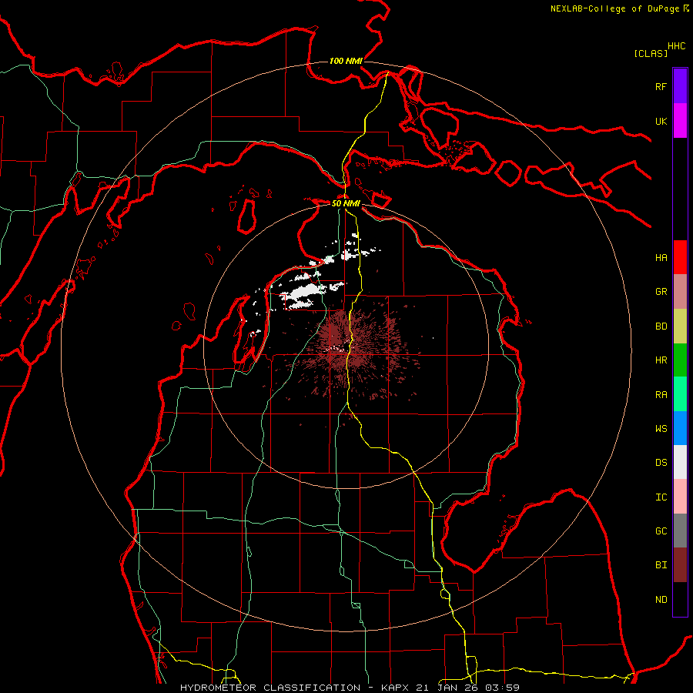The height and width of the screenshot is (693, 693).
Task: Click the GR legend color block
Action: [680, 292]
